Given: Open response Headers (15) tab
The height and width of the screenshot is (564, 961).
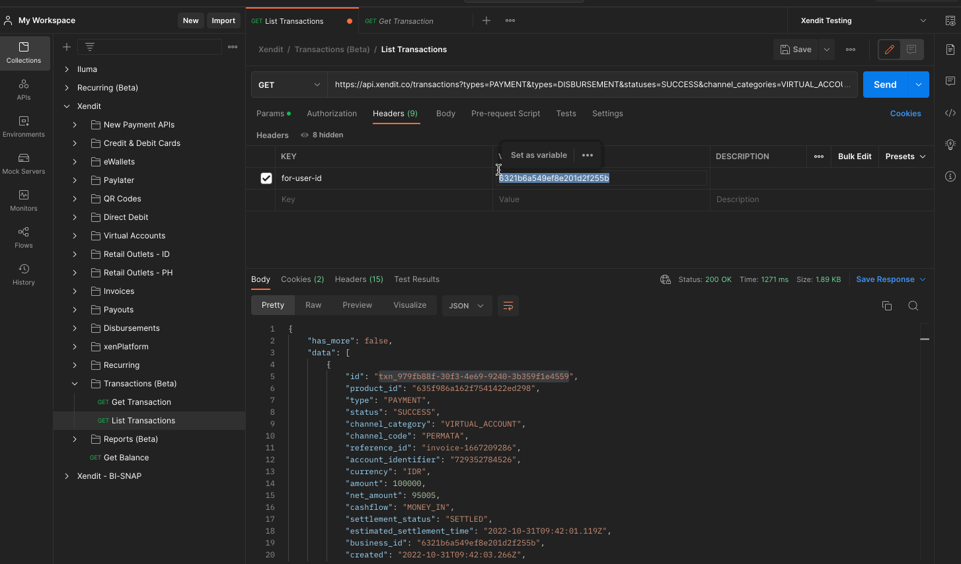Looking at the screenshot, I should pos(359,279).
